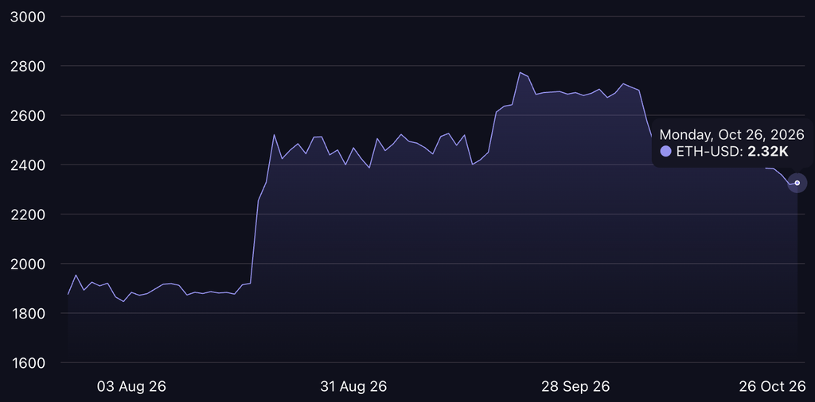Click the 28 Sep 26 date label
Image resolution: width=815 pixels, height=402 pixels.
[575, 386]
